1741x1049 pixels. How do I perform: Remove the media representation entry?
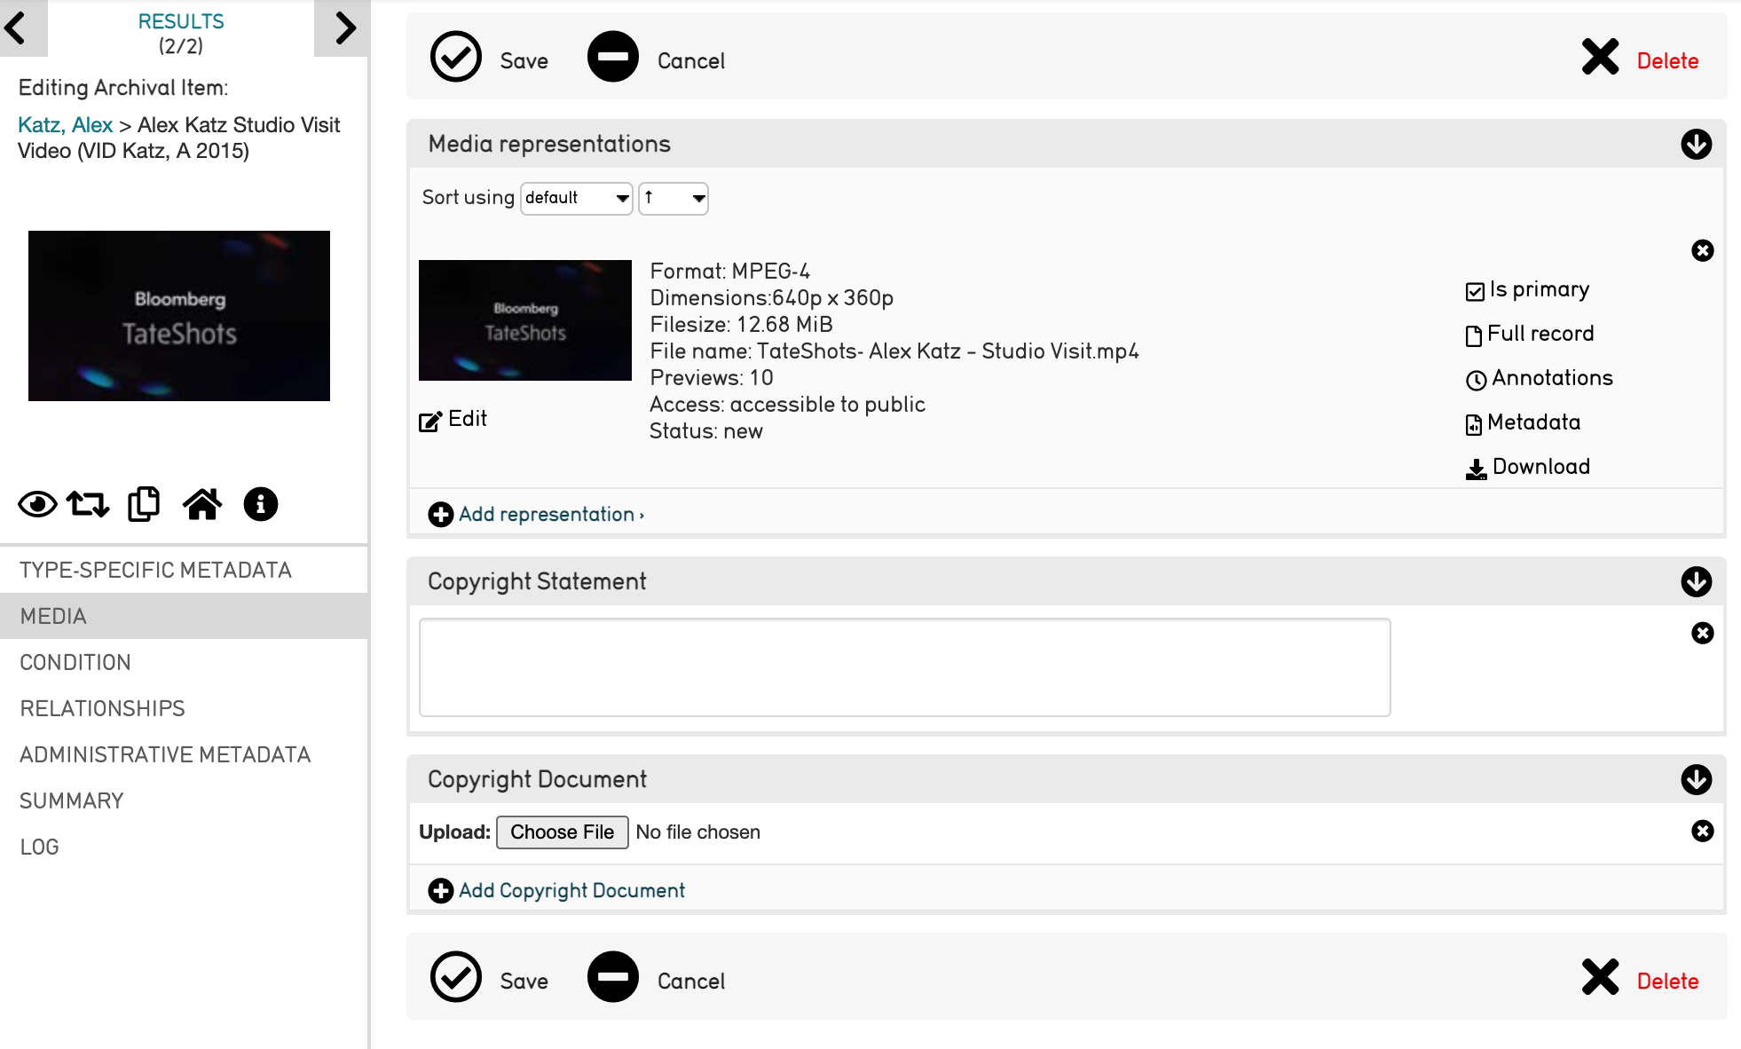click(1702, 251)
